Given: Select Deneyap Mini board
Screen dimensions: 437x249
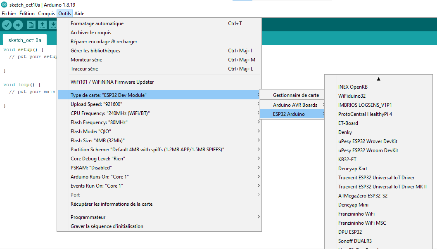Looking at the screenshot, I should click(378, 205).
